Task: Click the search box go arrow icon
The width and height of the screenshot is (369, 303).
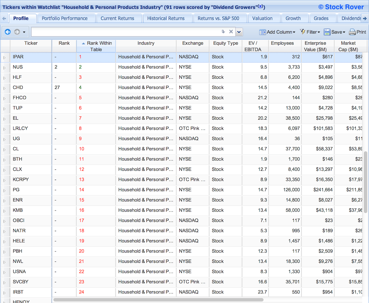Action: (223, 31)
